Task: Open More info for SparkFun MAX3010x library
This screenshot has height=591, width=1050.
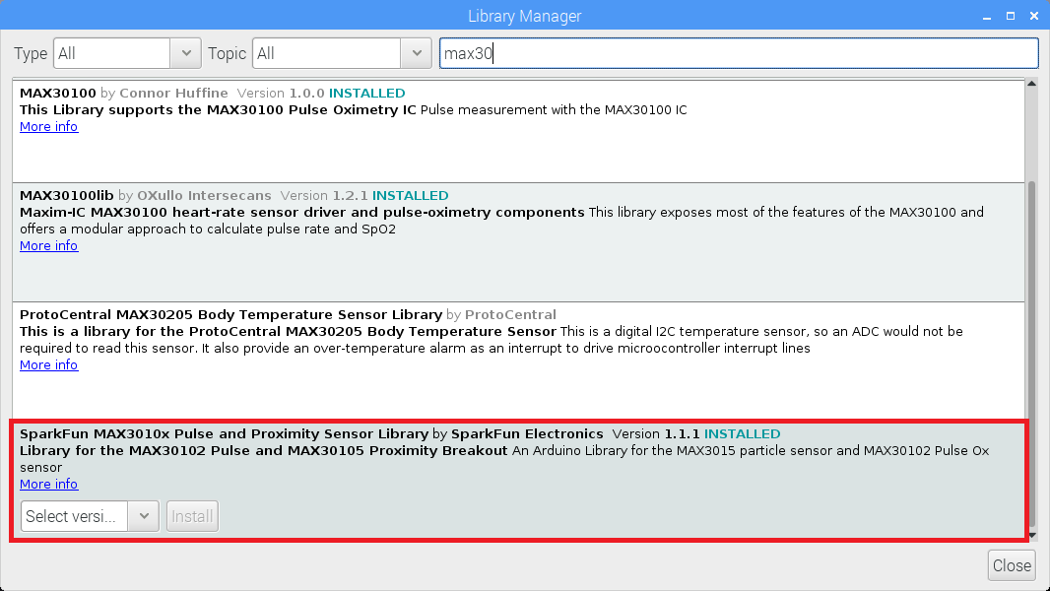Action: click(x=49, y=484)
